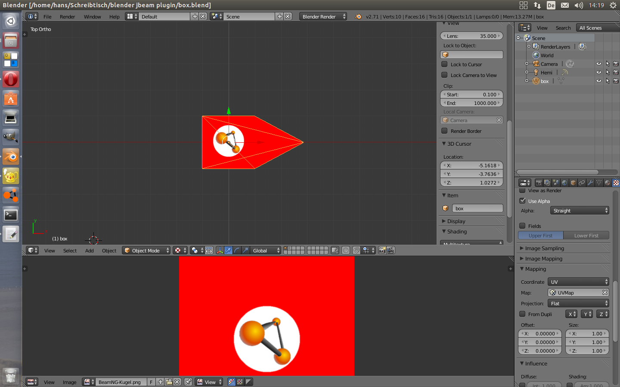Image resolution: width=620 pixels, height=387 pixels.
Task: Open the Modifiers properties tab (wrench icon)
Action: click(x=590, y=183)
